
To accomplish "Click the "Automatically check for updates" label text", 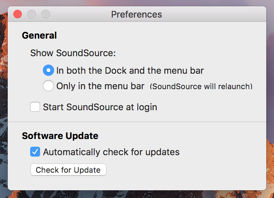I will (x=111, y=152).
